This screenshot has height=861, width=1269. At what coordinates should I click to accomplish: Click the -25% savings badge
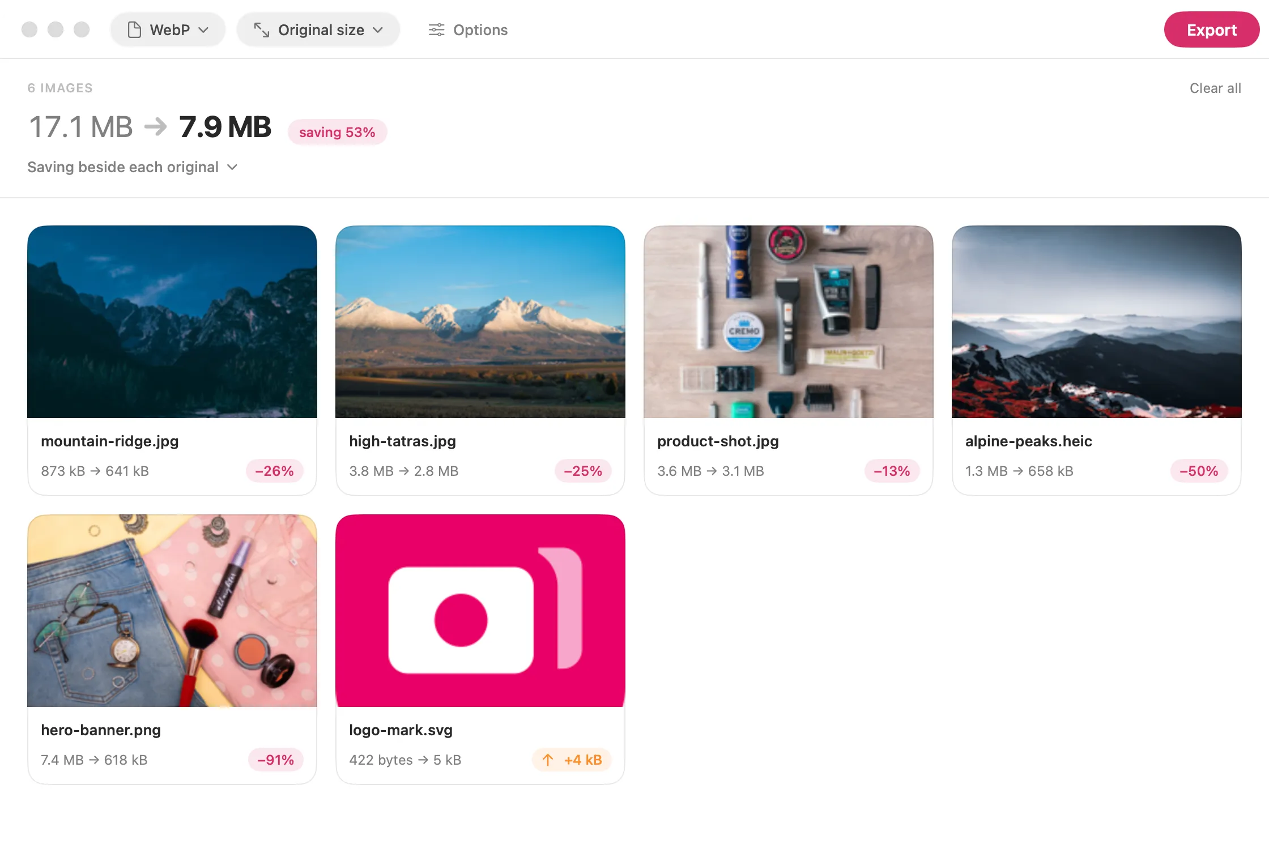coord(582,471)
